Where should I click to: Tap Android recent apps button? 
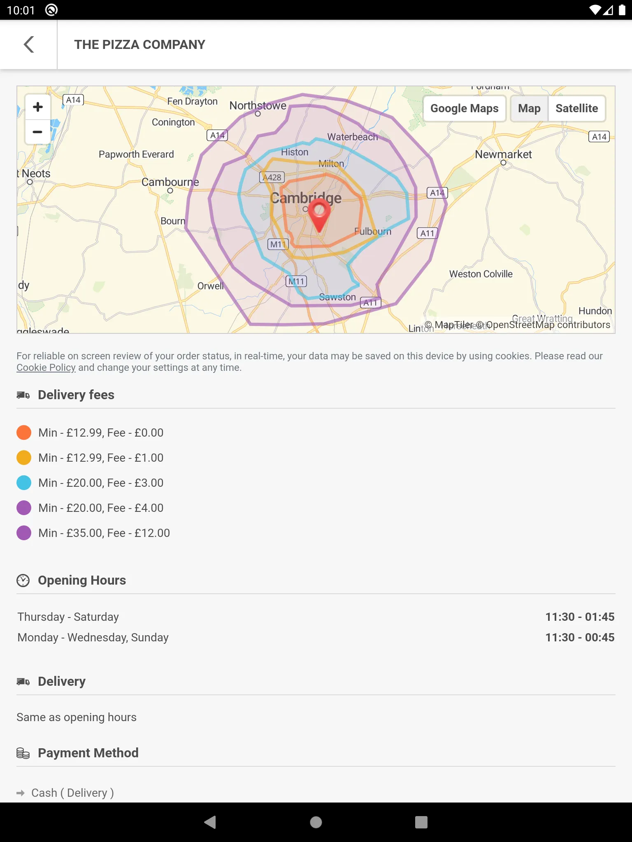(421, 822)
